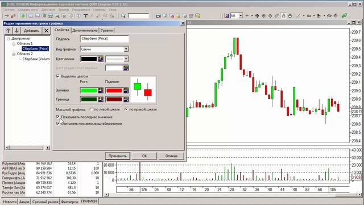Screen dimensions: 364x205
Task: Open dropdown arrow next to Aa tool
Action: (x=314, y=15)
